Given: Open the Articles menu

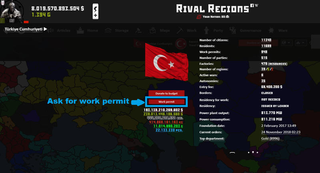Looking at the screenshot, I should 64,30.
